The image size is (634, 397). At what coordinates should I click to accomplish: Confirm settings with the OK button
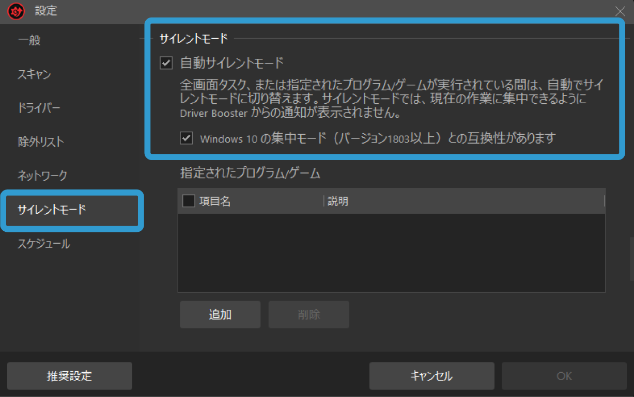click(x=564, y=376)
